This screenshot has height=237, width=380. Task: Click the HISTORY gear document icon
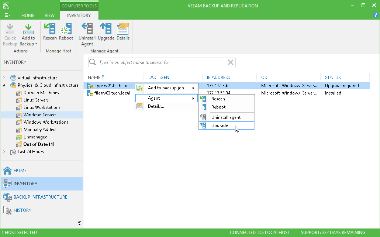[7, 210]
